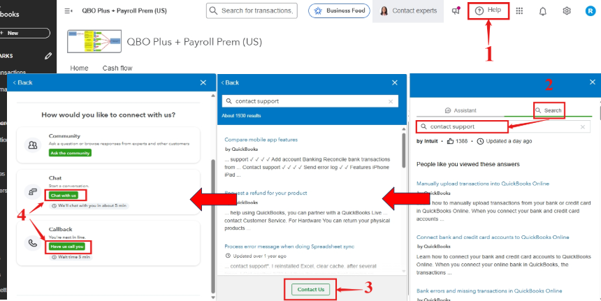Viewport: 601px width, 301px height.
Task: Click Contact experts button
Action: (x=408, y=11)
